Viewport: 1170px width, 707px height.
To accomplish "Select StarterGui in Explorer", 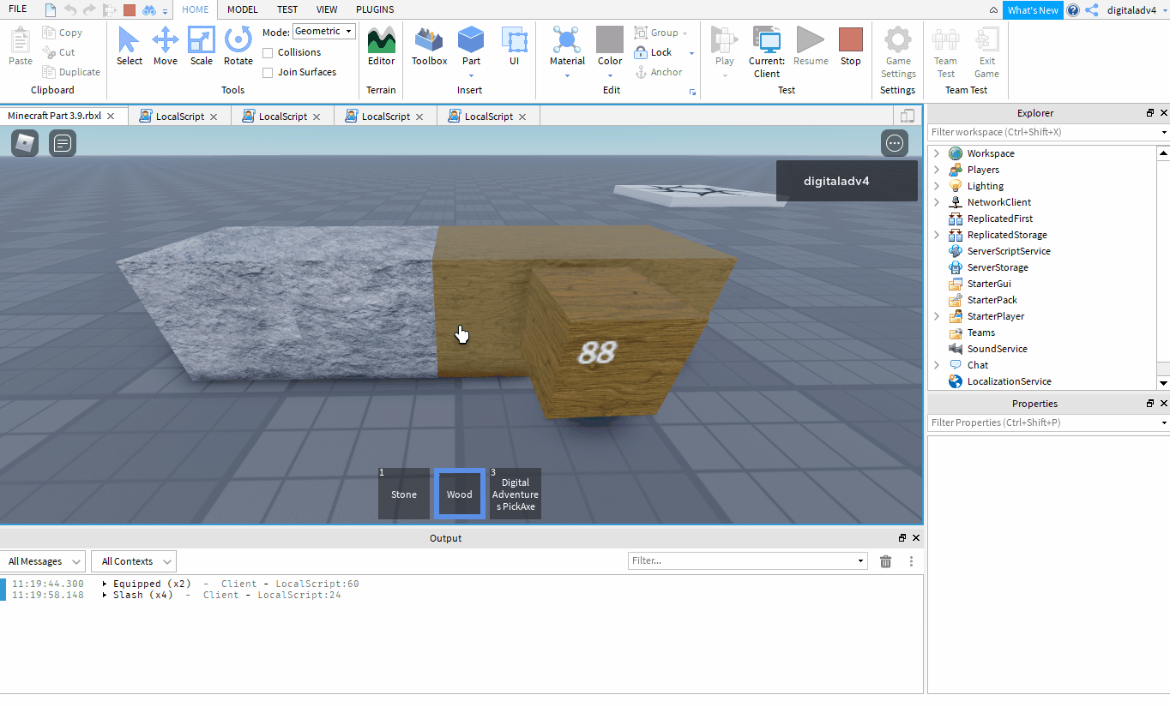I will 989,284.
